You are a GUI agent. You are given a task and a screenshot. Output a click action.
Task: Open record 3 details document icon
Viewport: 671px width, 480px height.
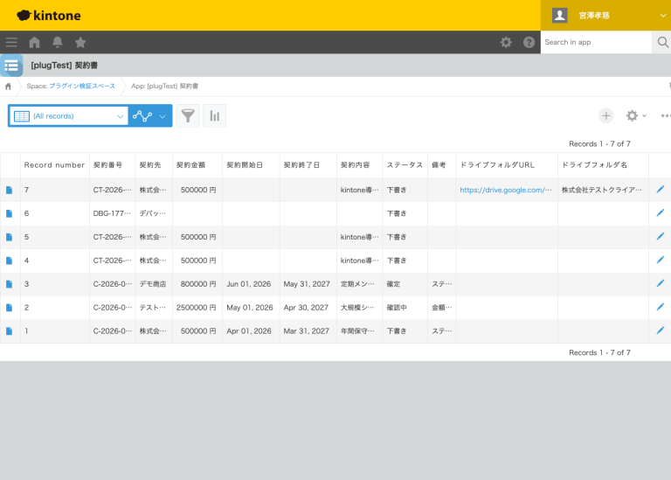tap(10, 284)
